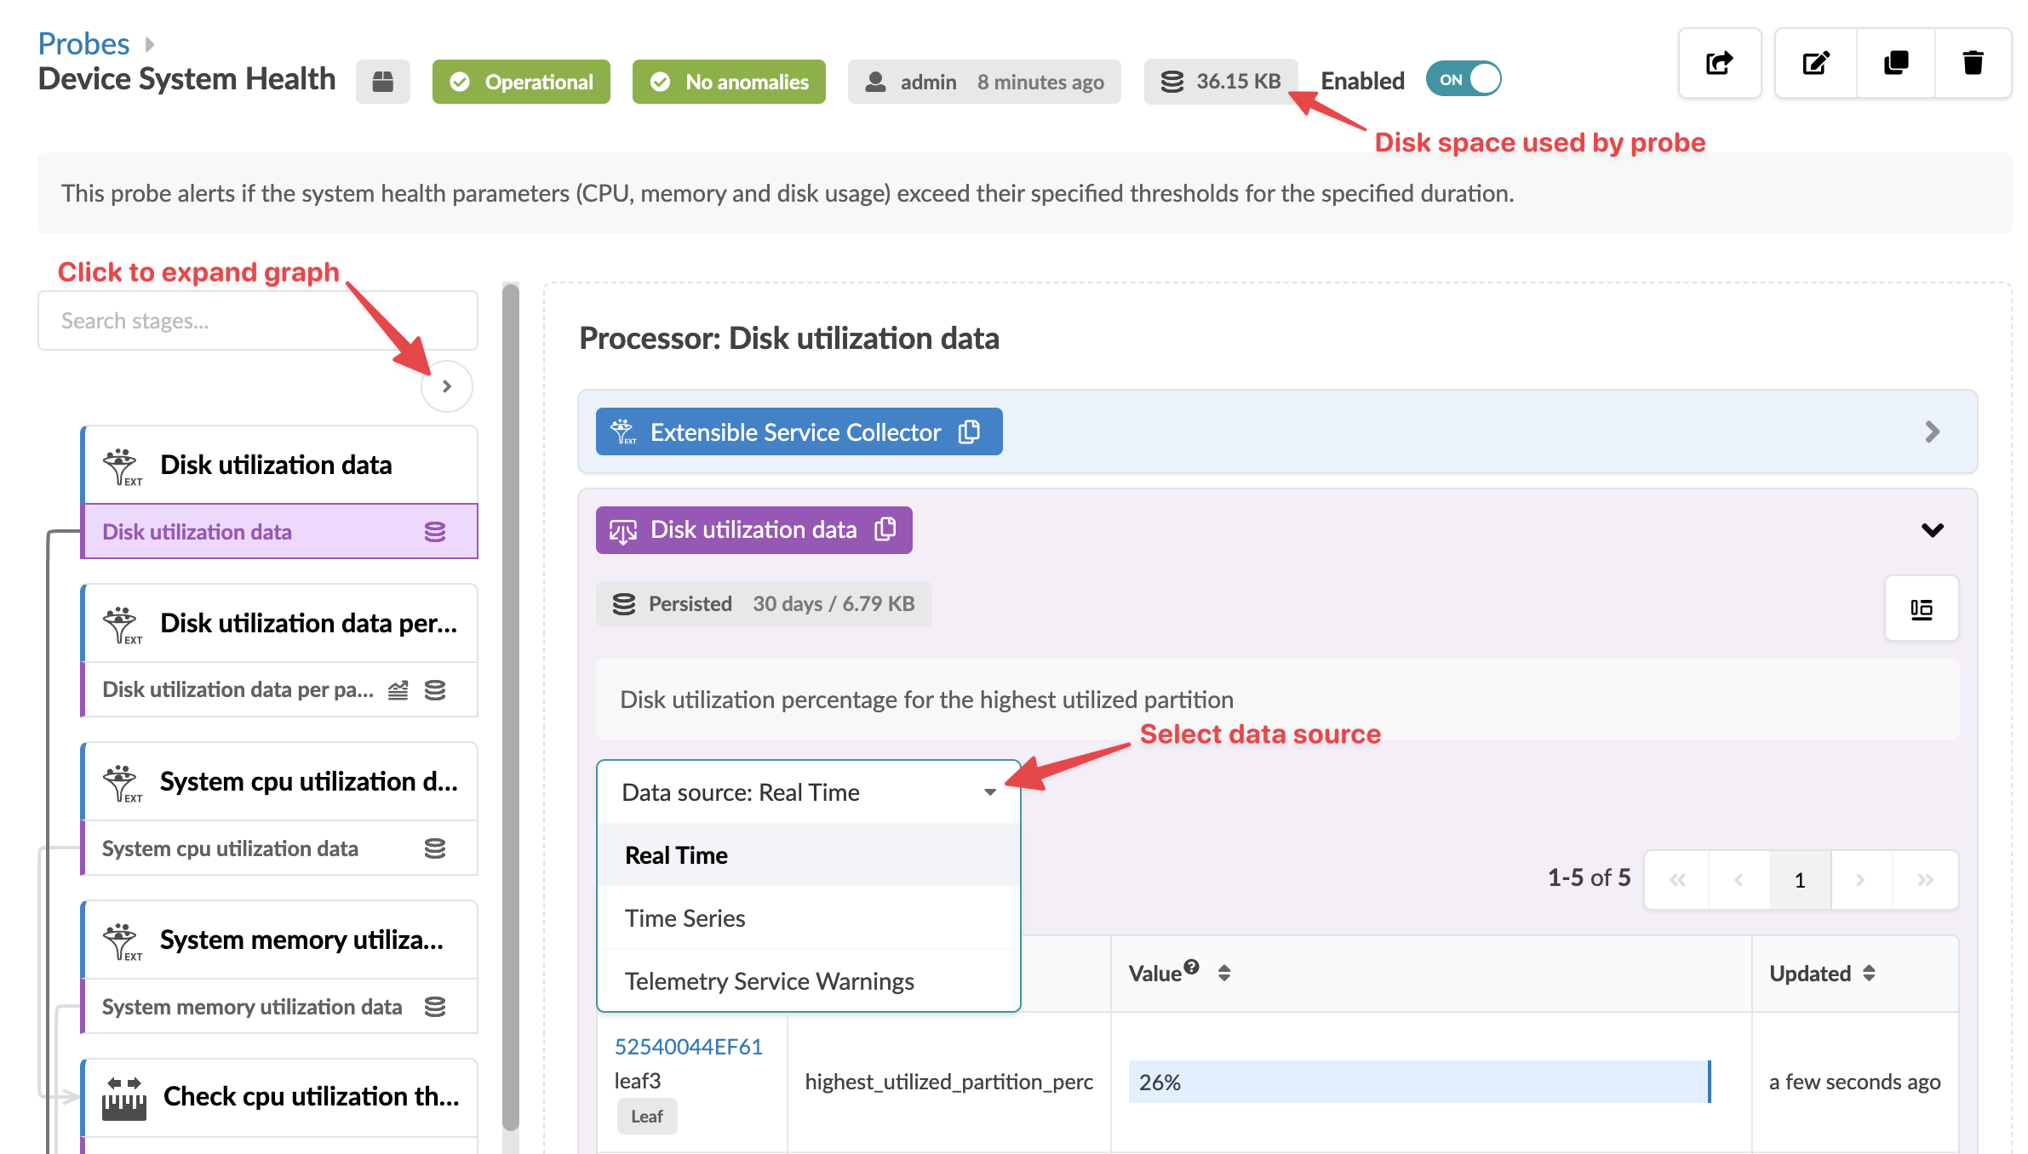Sort table by Updated column
The width and height of the screenshot is (2028, 1154).
click(1869, 973)
